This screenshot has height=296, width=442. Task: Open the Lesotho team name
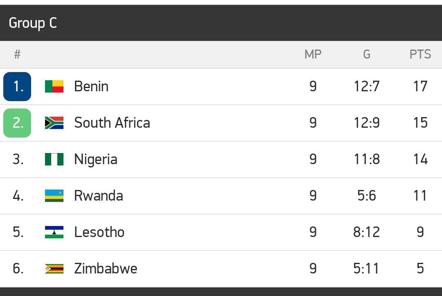point(99,232)
